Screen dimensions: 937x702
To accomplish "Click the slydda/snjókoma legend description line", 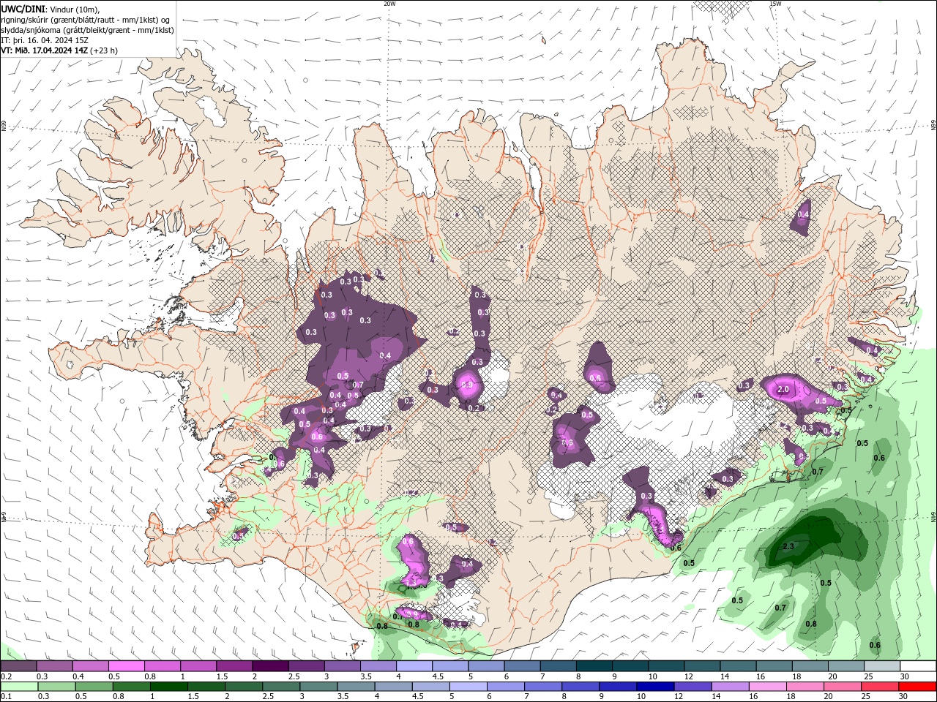I will point(87,30).
